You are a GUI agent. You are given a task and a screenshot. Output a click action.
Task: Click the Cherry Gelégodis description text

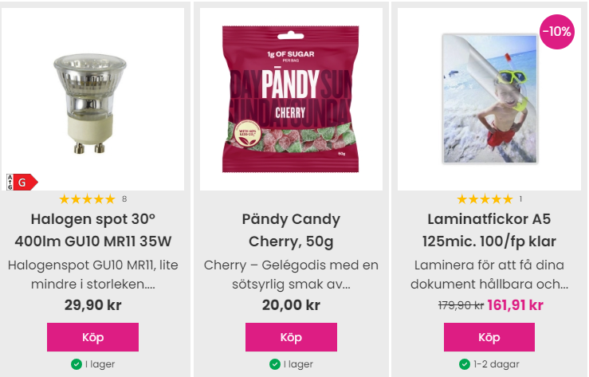tap(291, 274)
